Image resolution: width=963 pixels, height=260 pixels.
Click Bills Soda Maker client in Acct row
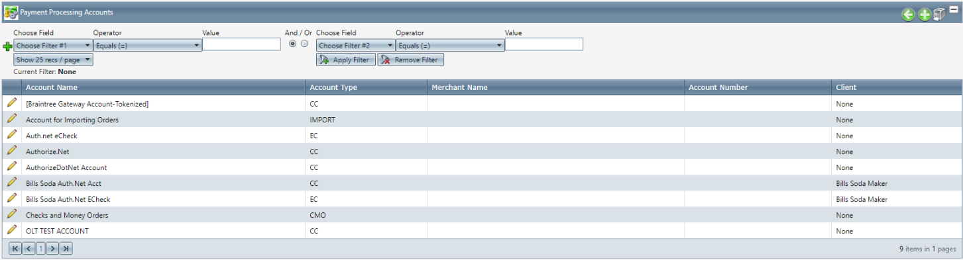click(862, 183)
